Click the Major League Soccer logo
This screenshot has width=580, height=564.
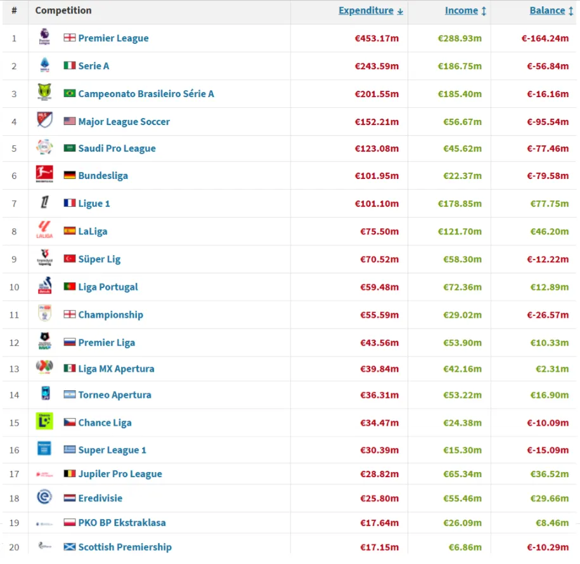tap(44, 121)
